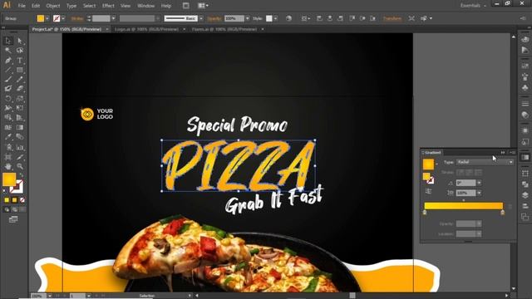The image size is (532, 299).
Task: Swap fill and stroke in tools panel
Action: pos(22,175)
